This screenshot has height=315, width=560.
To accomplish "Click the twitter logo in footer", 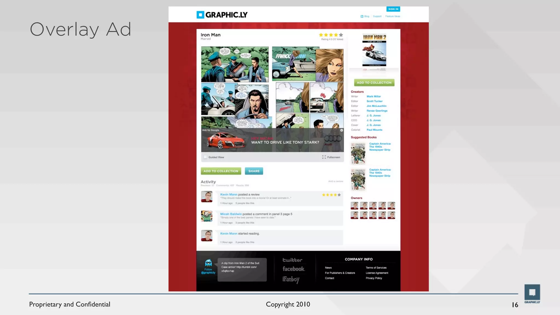I will [292, 260].
